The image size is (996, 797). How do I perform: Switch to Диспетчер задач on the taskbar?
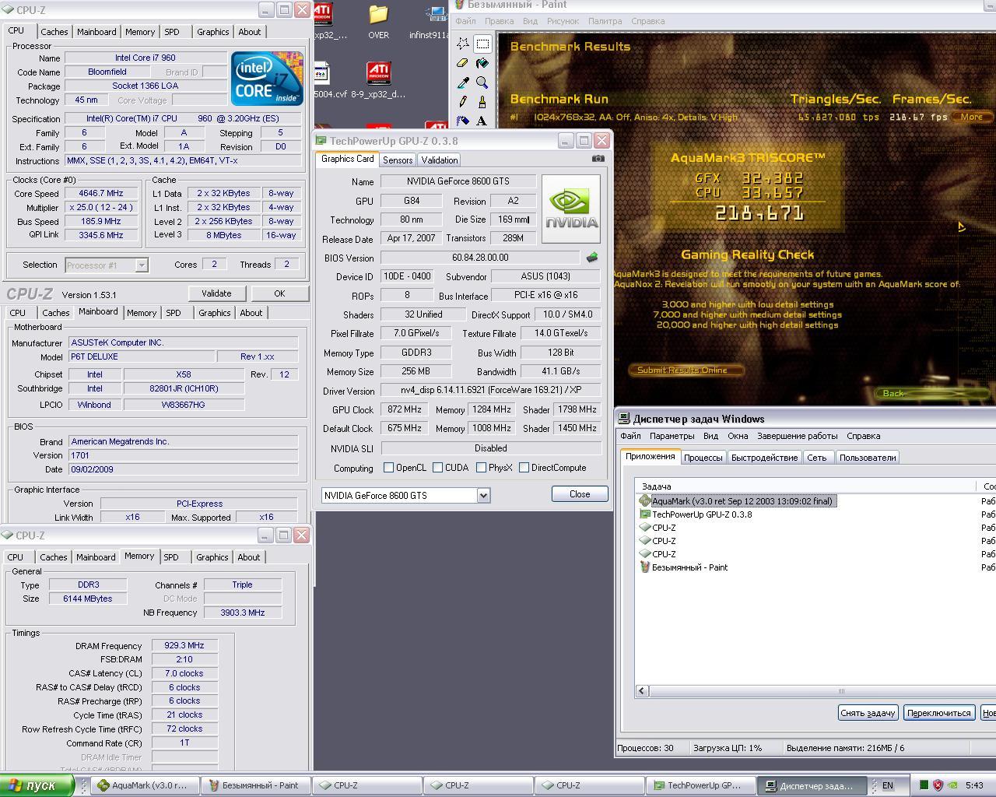[810, 785]
